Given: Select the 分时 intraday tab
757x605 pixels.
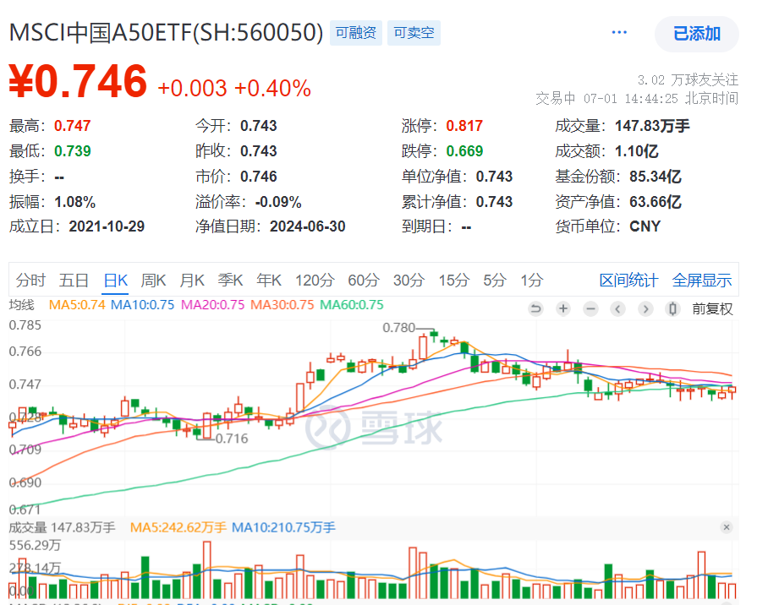Looking at the screenshot, I should (30, 281).
